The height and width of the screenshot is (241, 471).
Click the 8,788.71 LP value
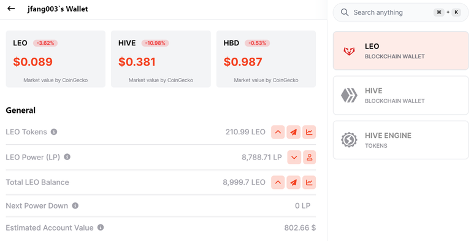262,157
